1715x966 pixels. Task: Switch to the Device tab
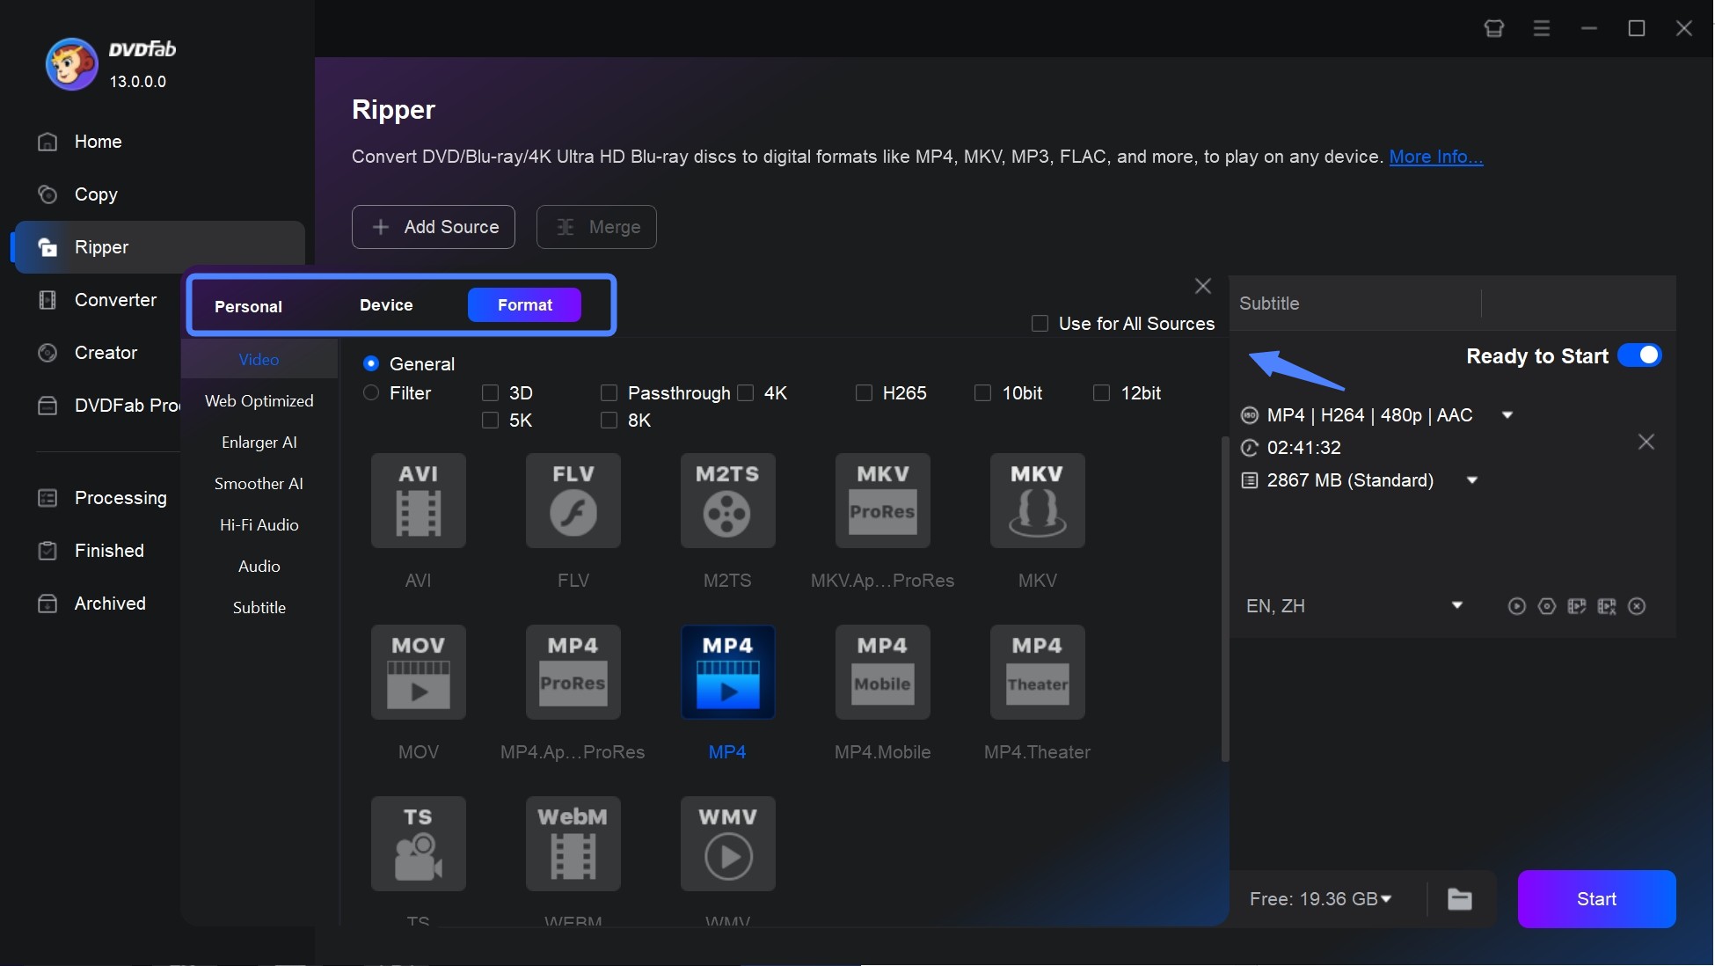[385, 304]
